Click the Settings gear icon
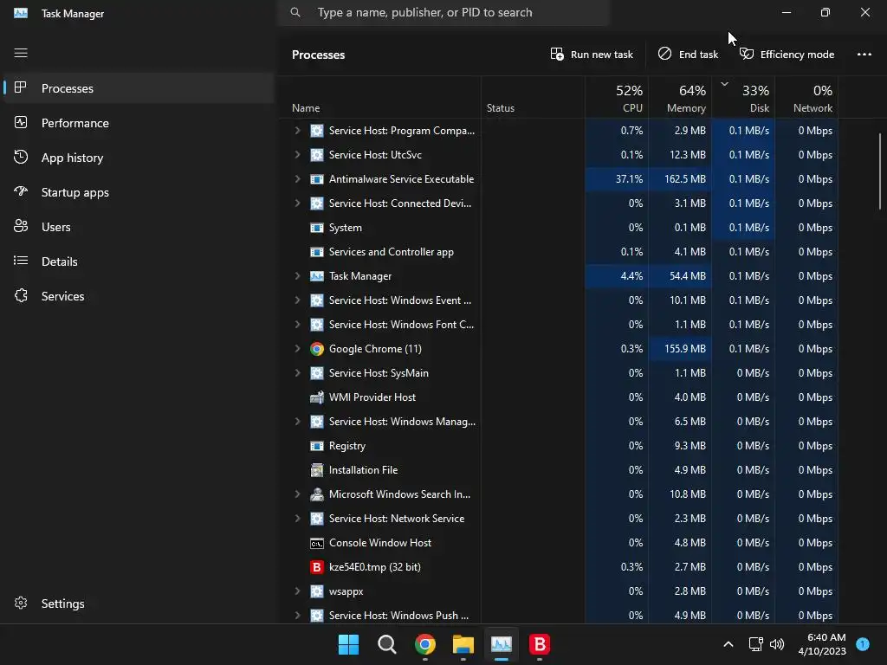887x665 pixels. tap(21, 603)
